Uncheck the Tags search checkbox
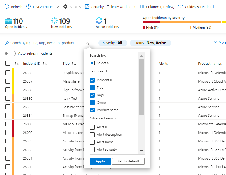The height and width of the screenshot is (175, 226). point(92,95)
